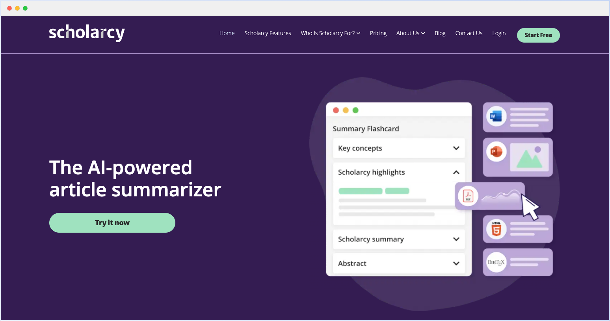
Task: Expand the Abstract section
Action: [x=456, y=263]
